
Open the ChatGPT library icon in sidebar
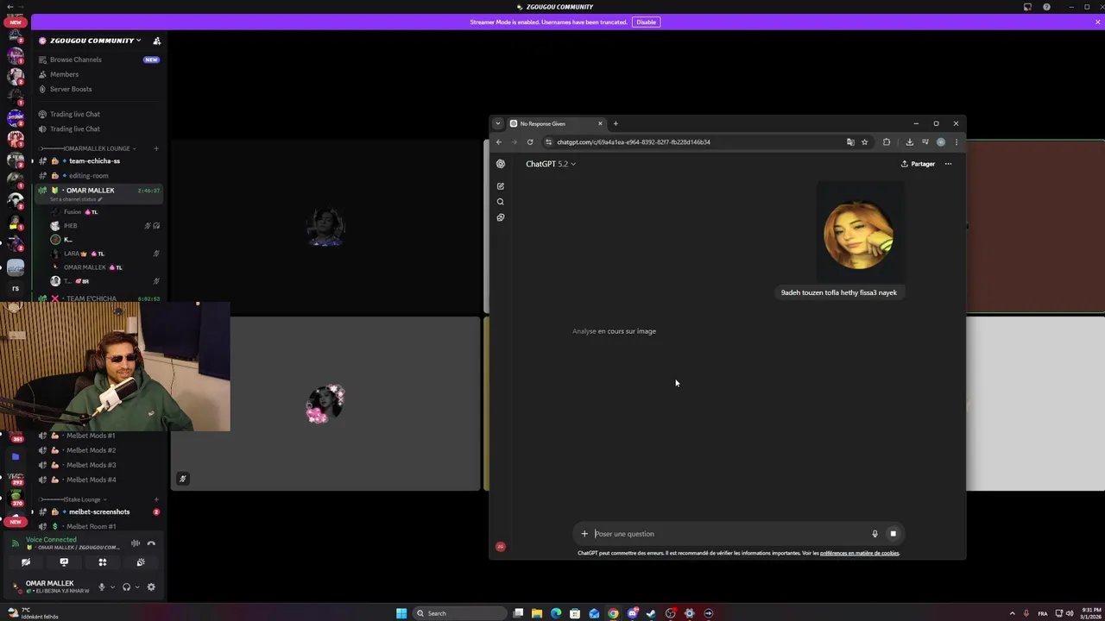click(500, 217)
